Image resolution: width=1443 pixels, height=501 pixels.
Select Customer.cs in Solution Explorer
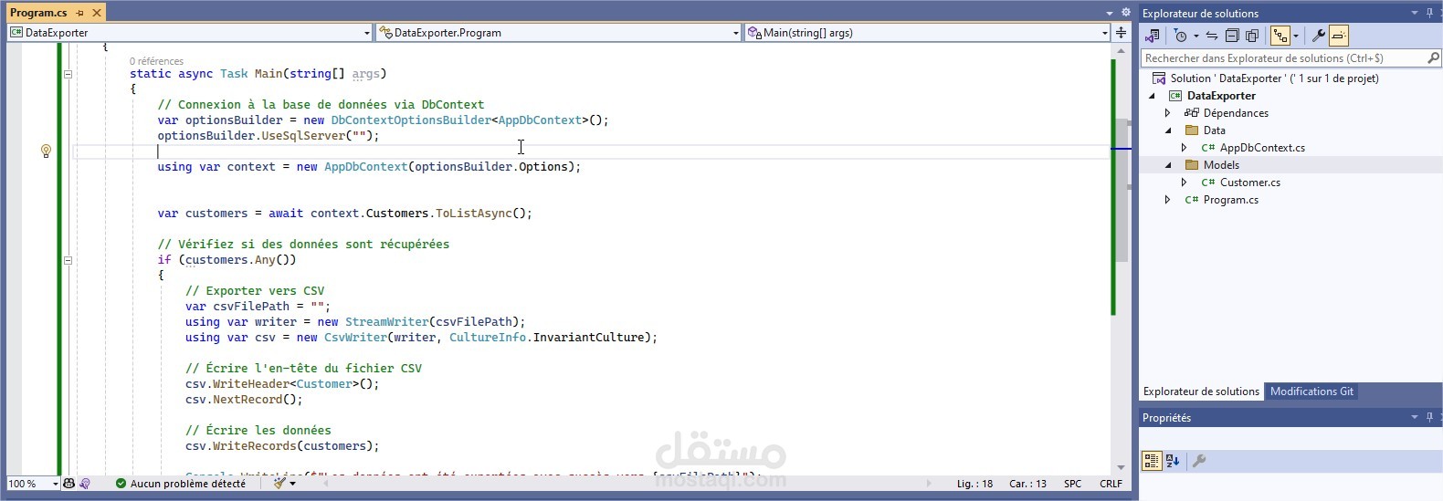(1250, 183)
